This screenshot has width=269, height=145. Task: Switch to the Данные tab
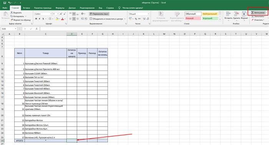[72, 8]
